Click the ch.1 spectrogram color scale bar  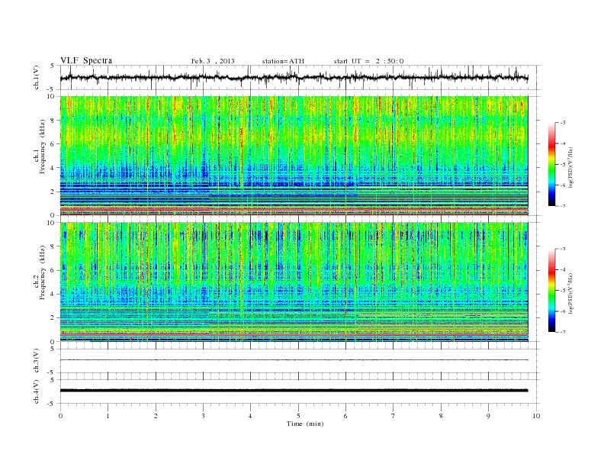tap(551, 164)
